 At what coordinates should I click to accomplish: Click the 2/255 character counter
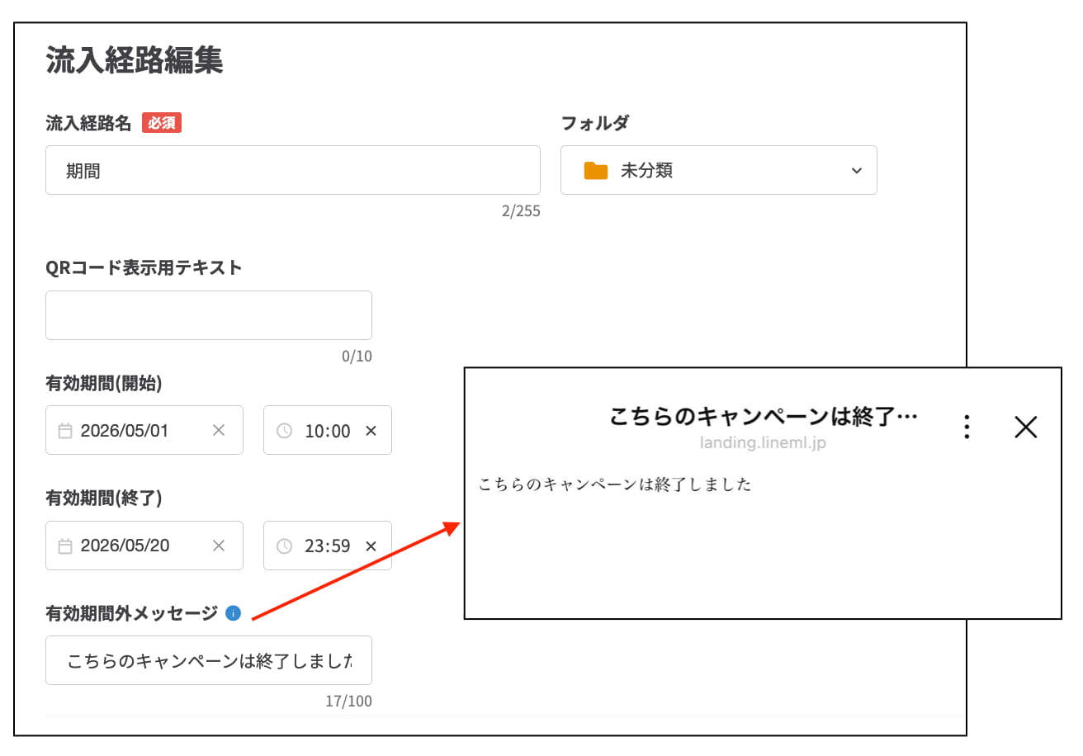click(521, 211)
